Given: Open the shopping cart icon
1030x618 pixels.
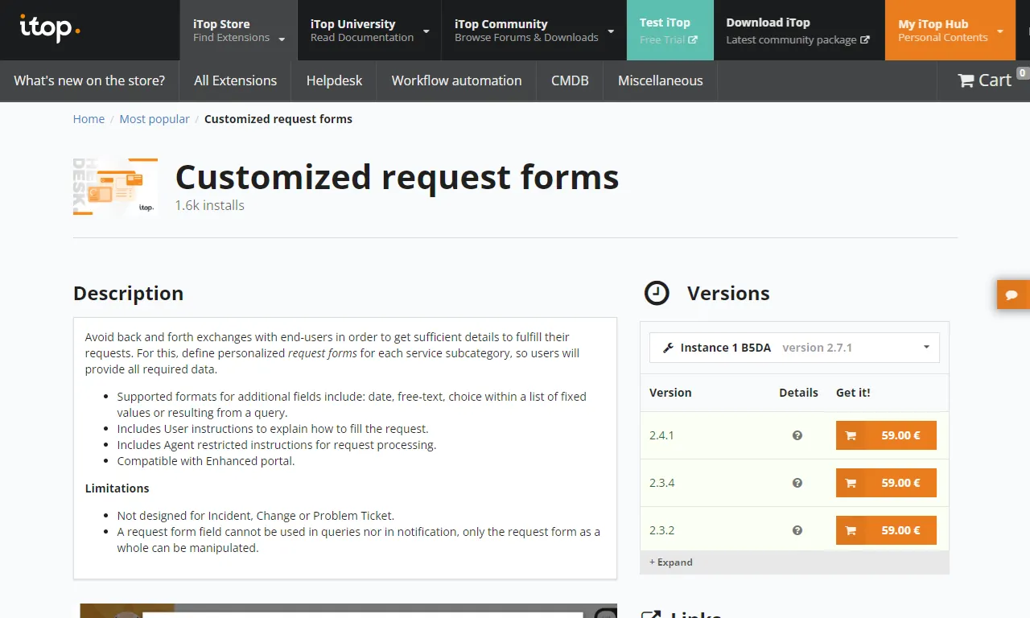Looking at the screenshot, I should point(966,80).
